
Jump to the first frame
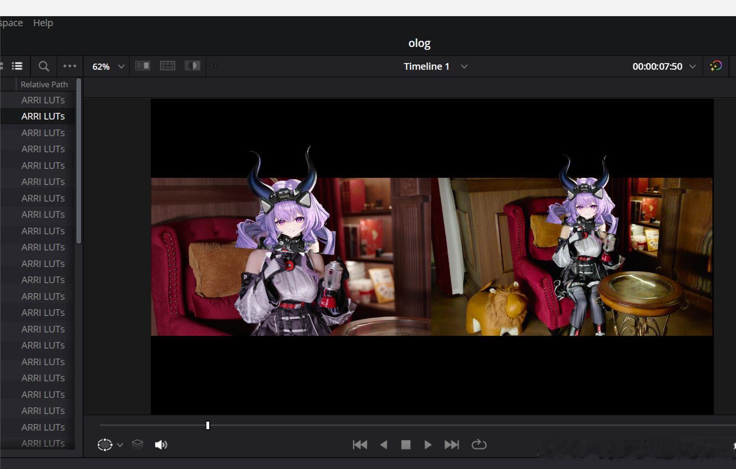(x=360, y=444)
